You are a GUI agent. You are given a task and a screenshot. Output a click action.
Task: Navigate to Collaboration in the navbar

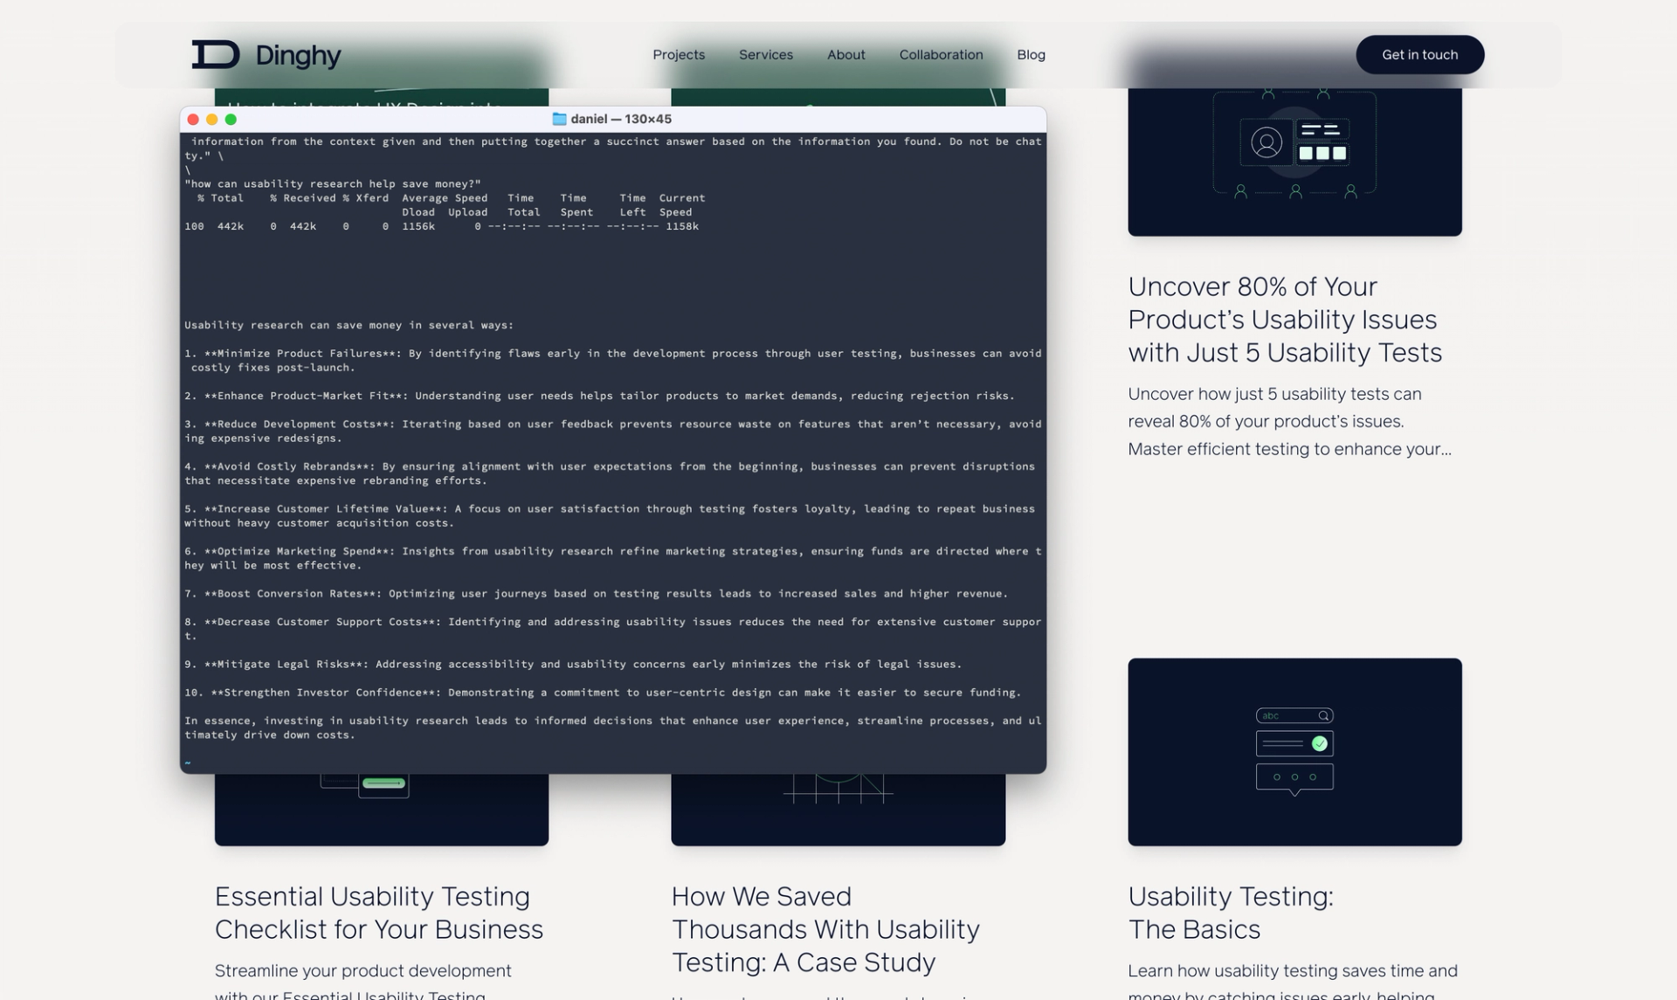(x=941, y=54)
